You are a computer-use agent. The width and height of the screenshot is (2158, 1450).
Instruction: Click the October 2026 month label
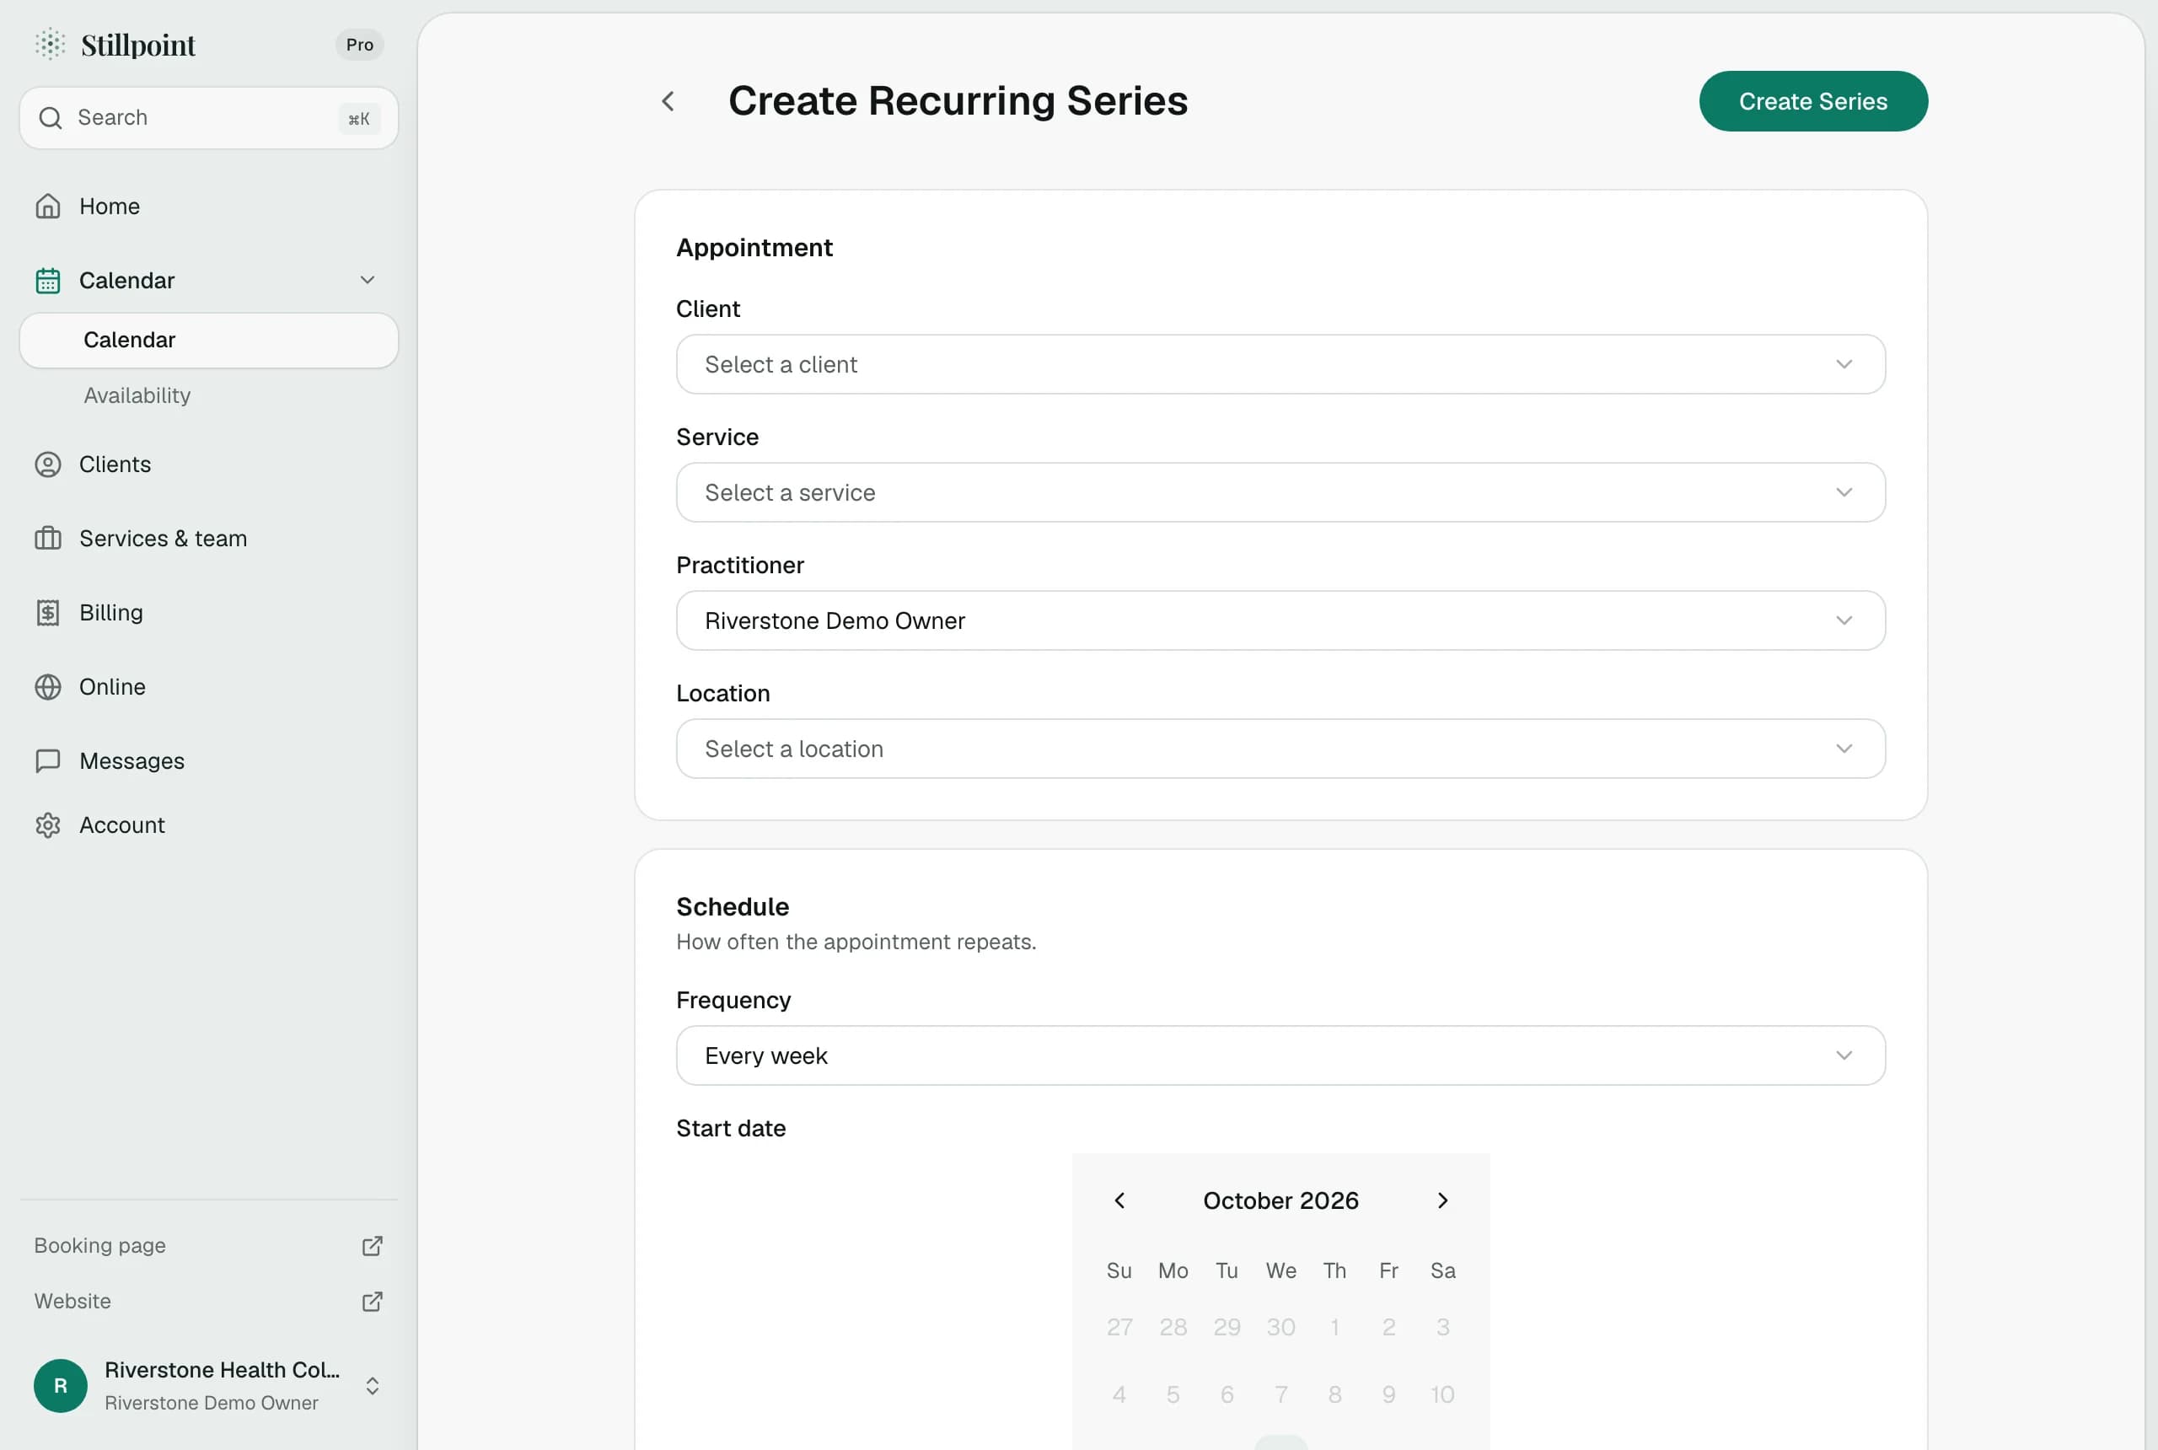click(x=1280, y=1200)
